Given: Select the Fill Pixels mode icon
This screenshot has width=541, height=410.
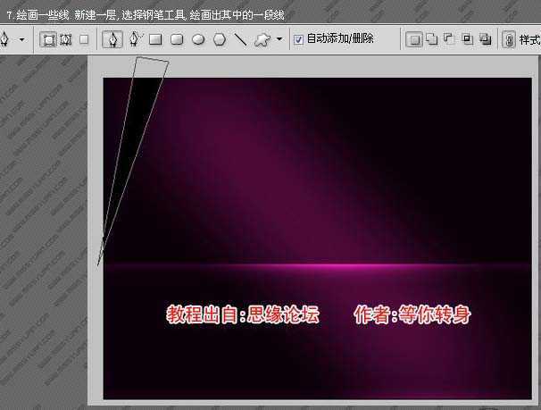Looking at the screenshot, I should (x=84, y=39).
